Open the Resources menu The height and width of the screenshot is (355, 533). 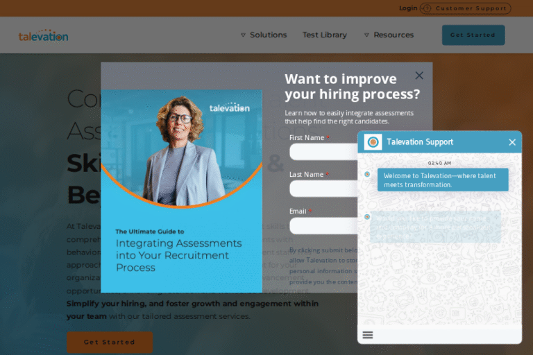point(394,35)
